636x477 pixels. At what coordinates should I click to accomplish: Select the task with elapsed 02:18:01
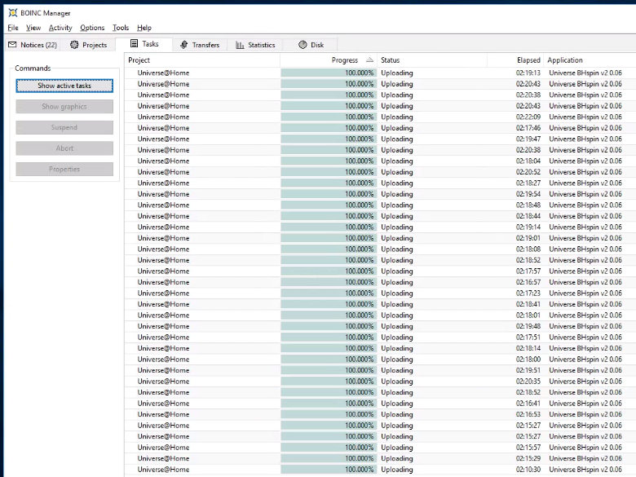[x=380, y=316]
